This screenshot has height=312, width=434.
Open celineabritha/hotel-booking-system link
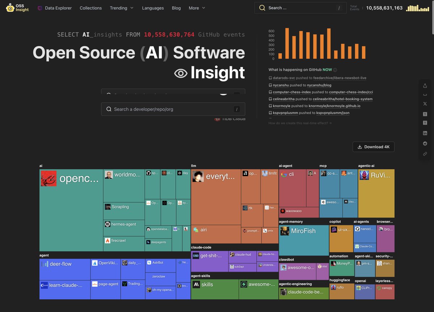pos(343,99)
